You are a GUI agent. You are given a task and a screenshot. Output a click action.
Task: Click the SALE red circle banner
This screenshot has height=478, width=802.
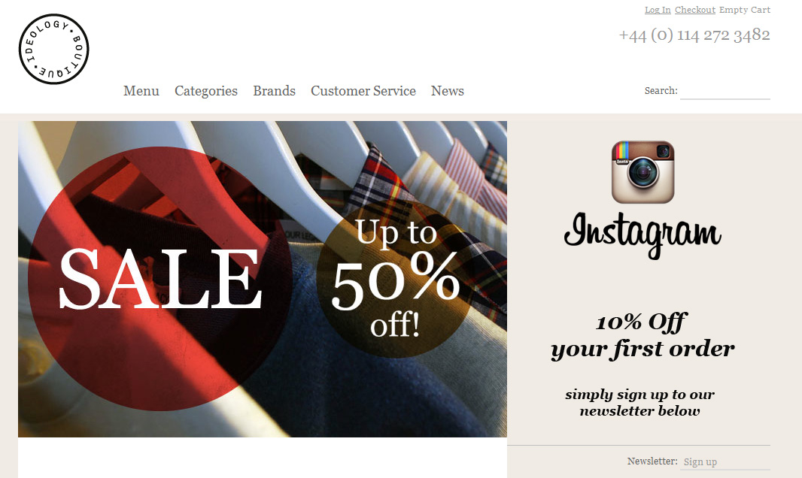click(160, 279)
